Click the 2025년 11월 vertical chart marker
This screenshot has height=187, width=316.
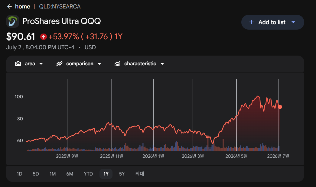click(x=112, y=115)
